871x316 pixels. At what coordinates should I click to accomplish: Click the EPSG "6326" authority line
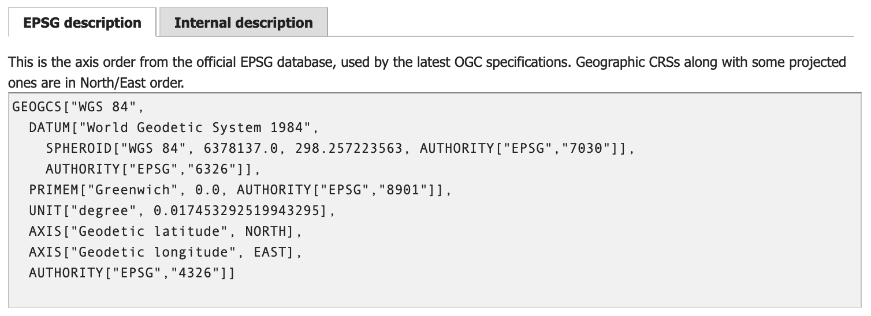[x=152, y=169]
